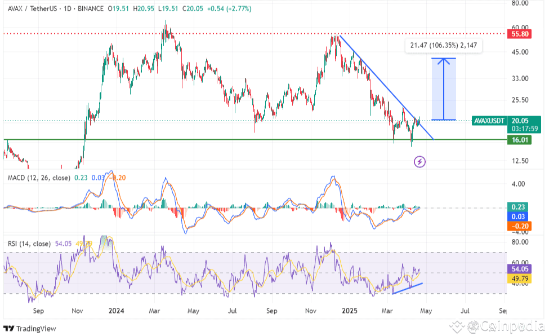Click the 2025 label on time axis

tap(350, 310)
